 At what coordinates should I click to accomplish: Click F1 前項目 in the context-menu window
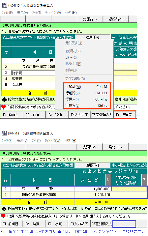[12, 115]
